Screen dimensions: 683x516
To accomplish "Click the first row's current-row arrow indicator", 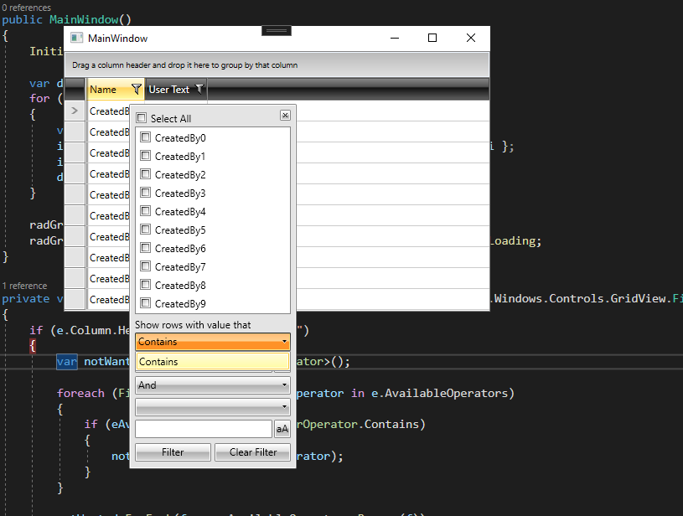I will click(75, 111).
